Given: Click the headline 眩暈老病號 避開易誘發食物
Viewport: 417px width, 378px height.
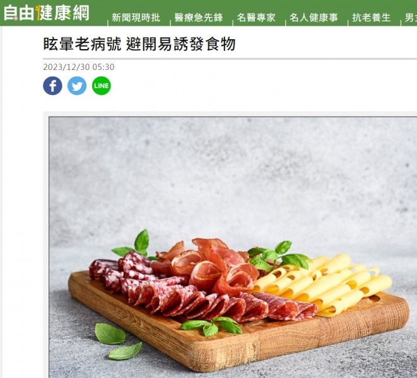Looking at the screenshot, I should [x=139, y=44].
